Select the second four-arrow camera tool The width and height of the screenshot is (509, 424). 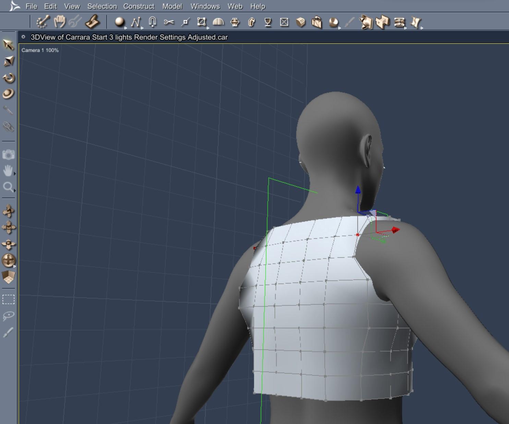(9, 227)
